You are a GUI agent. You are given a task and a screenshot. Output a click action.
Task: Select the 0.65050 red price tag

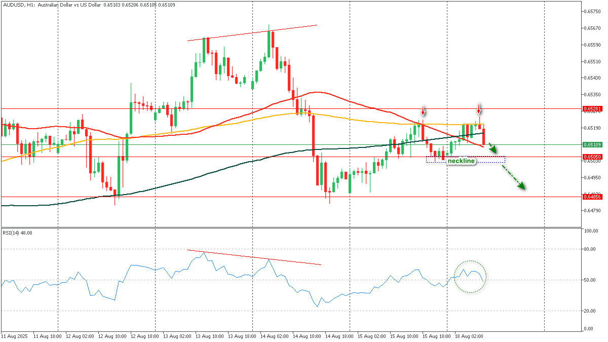pyautogui.click(x=592, y=157)
